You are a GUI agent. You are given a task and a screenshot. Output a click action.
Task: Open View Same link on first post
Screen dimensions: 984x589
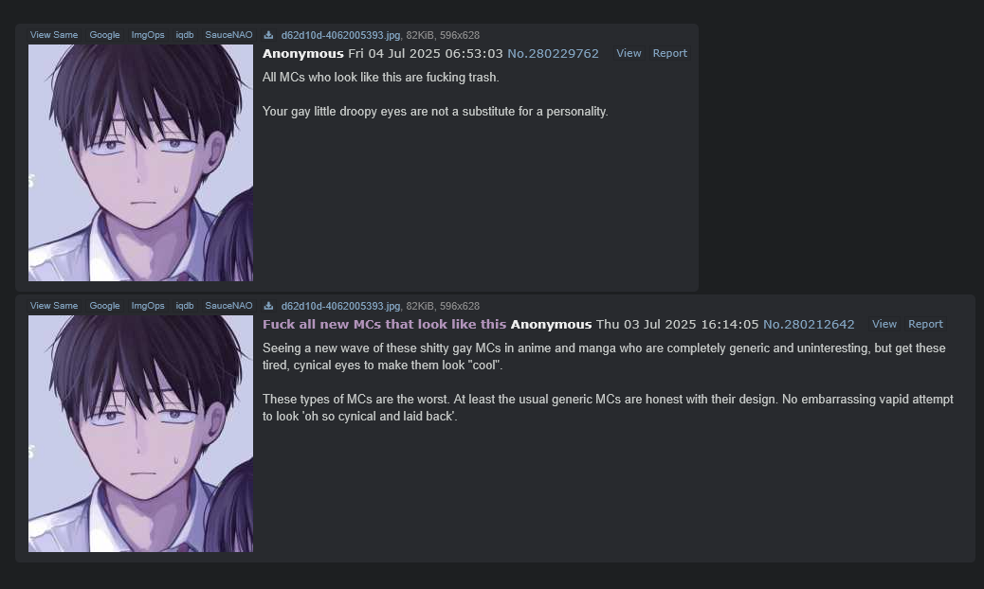[x=54, y=35]
